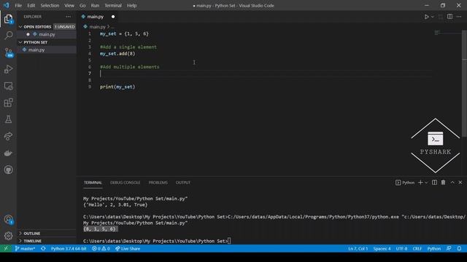Open the Edit menu

[31, 5]
